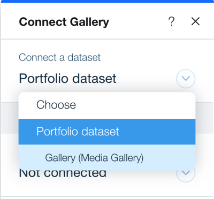
Task: Click the gray strip left of dropdown list
Action: [10, 118]
